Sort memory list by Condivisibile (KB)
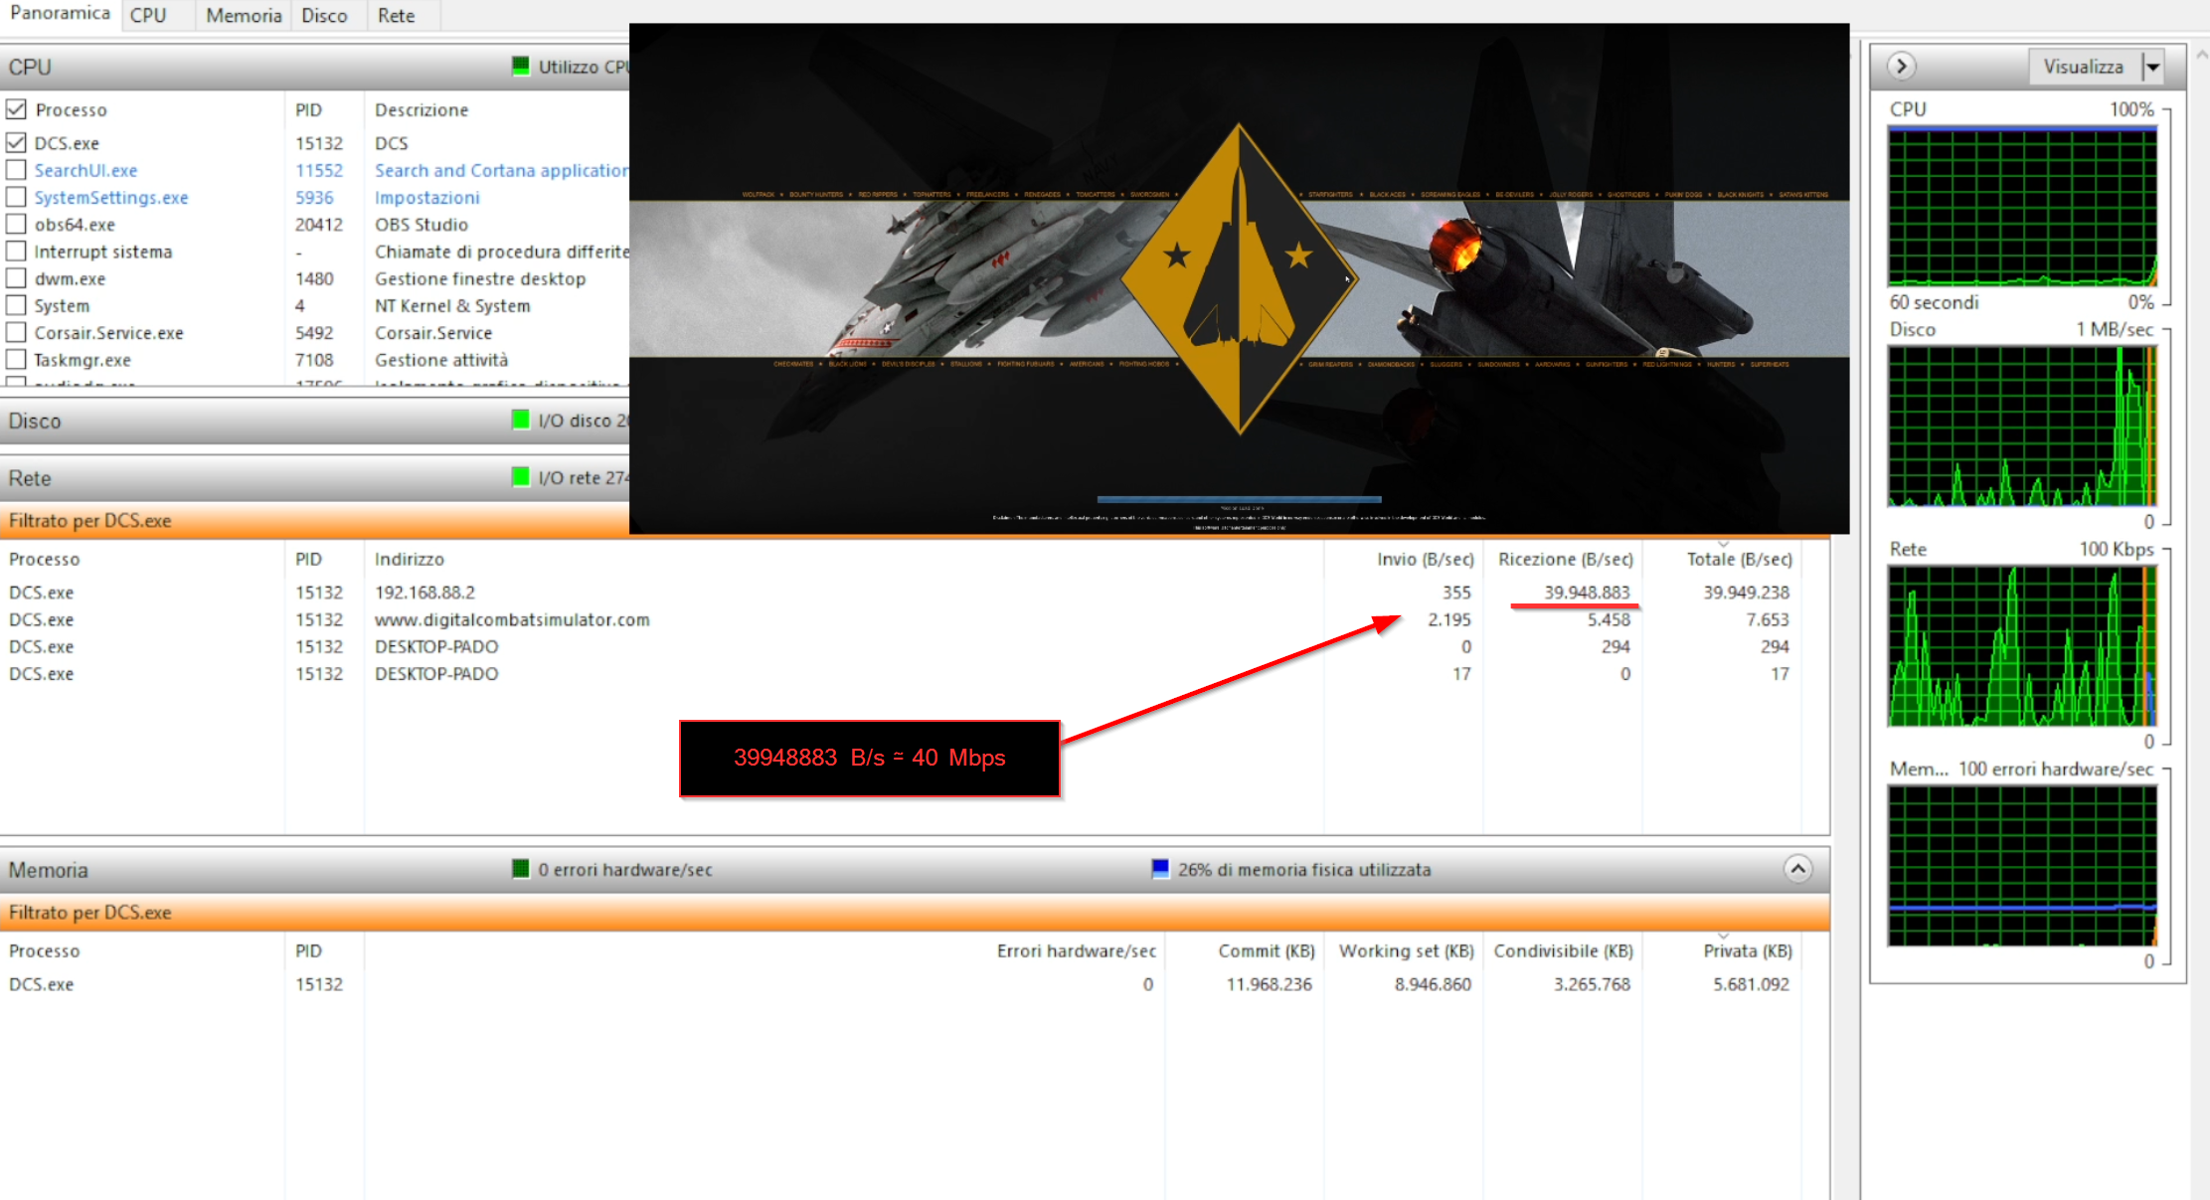 [x=1563, y=950]
